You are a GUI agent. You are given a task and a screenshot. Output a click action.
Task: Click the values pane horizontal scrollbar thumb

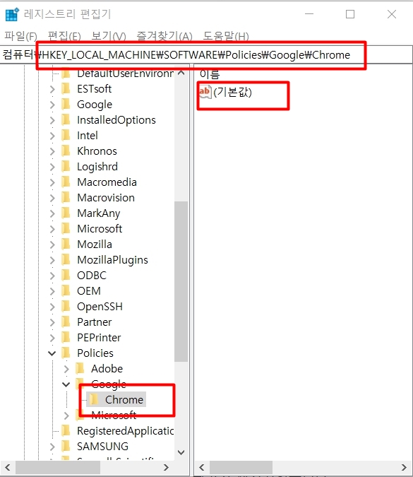(241, 467)
